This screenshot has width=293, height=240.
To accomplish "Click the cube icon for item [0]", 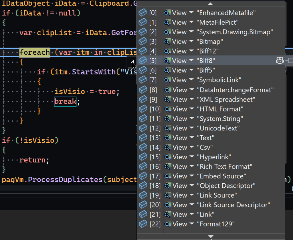I will (142, 13).
